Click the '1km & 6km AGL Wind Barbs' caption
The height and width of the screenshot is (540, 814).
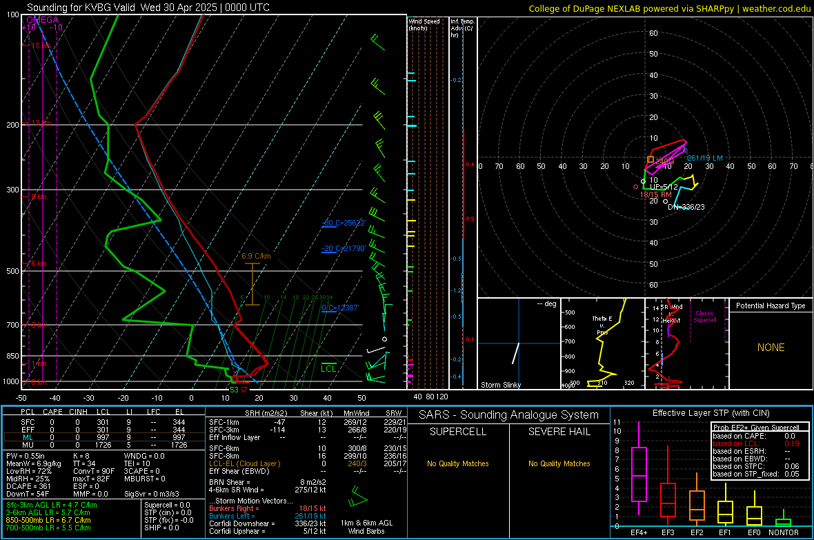pos(366,527)
